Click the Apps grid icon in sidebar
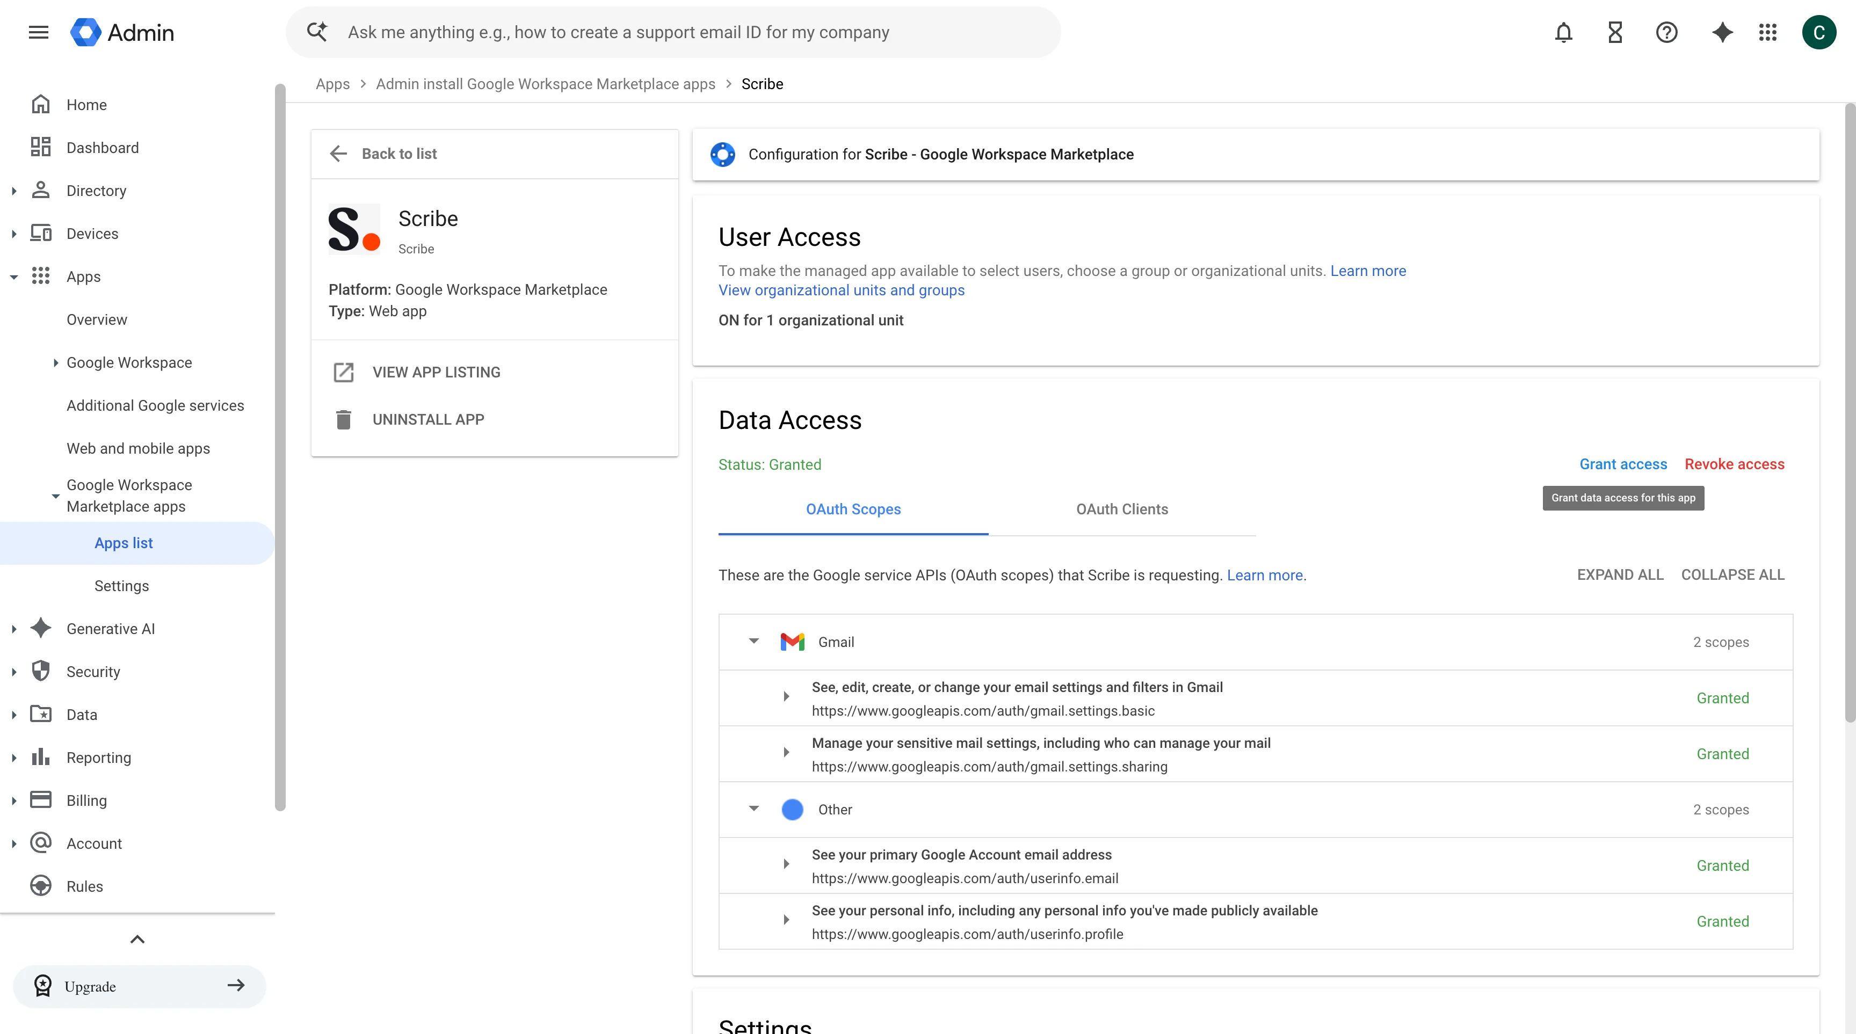The height and width of the screenshot is (1034, 1856). 40,276
